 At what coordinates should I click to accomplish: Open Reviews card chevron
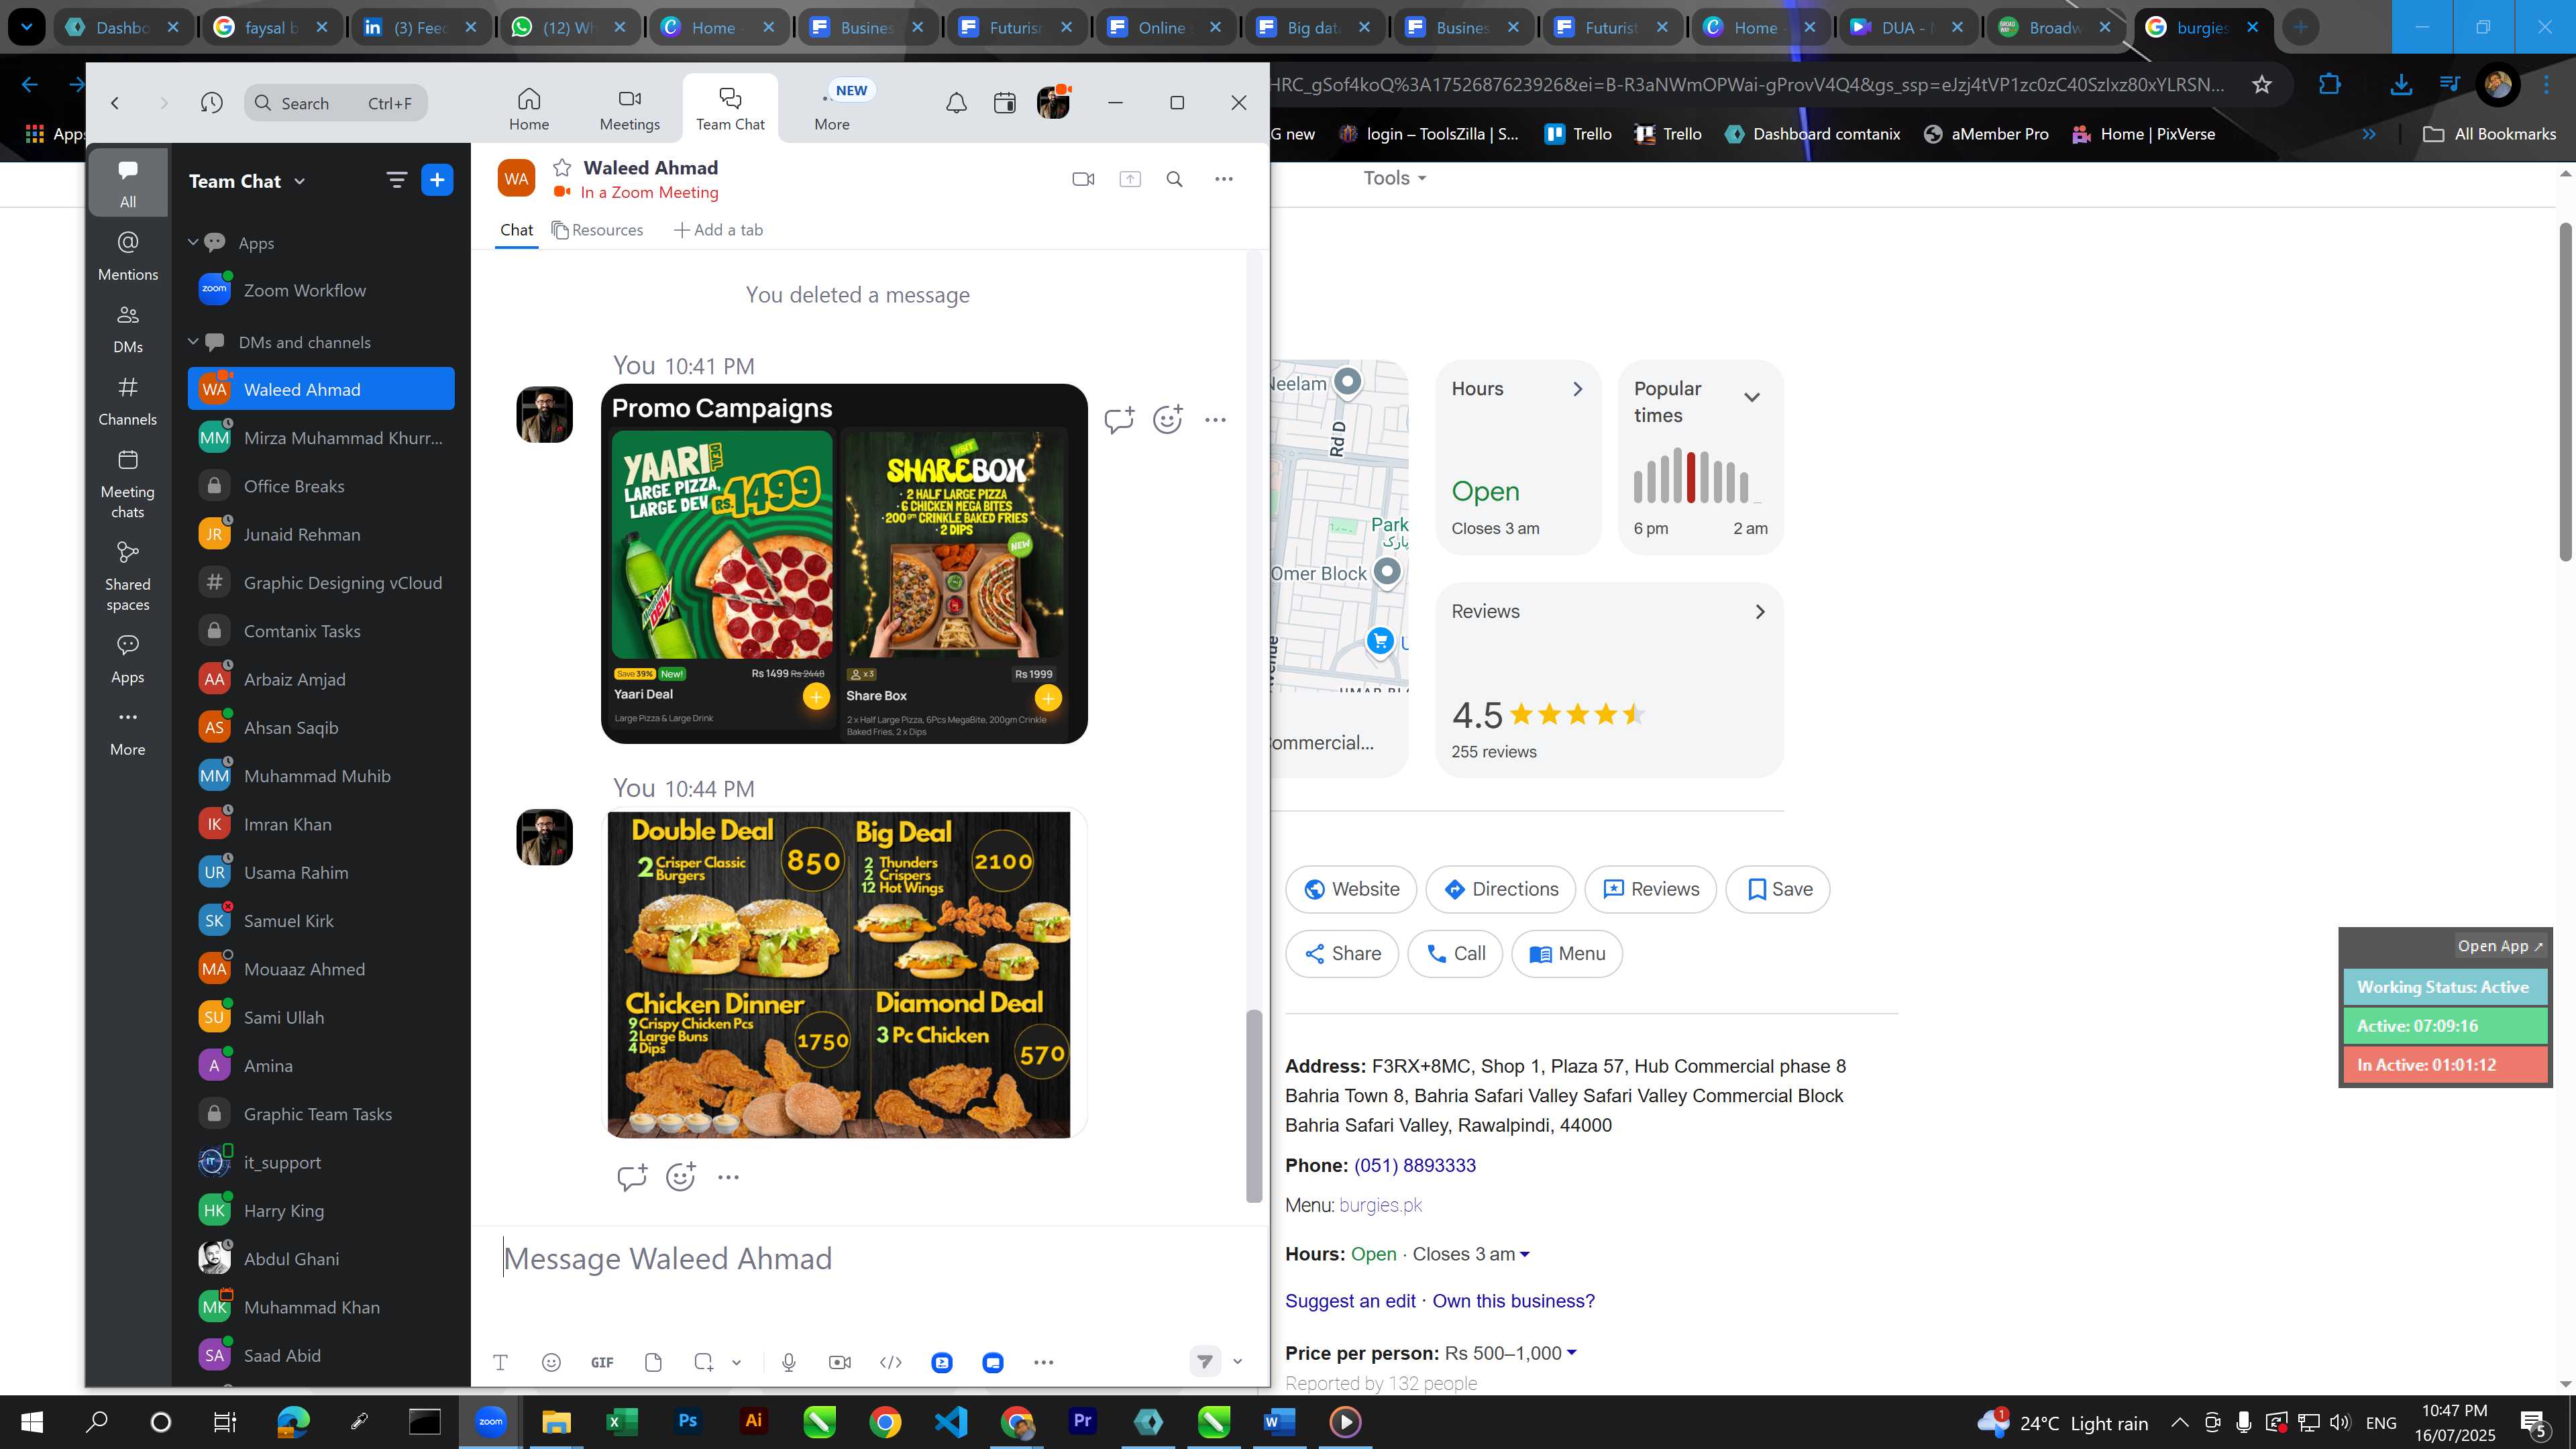click(1760, 612)
